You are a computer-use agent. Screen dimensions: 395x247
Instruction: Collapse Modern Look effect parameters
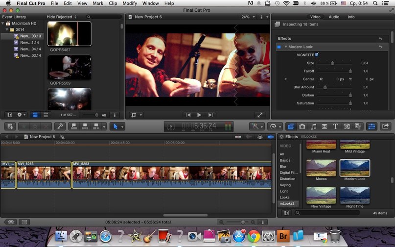click(x=286, y=47)
